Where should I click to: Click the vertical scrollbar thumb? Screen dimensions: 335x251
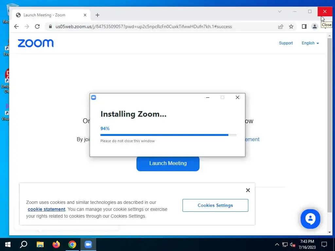click(x=329, y=125)
